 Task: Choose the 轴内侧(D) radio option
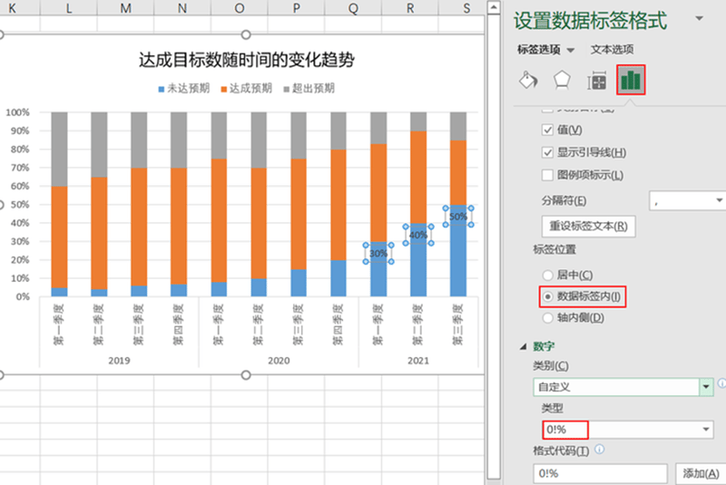[x=548, y=317]
